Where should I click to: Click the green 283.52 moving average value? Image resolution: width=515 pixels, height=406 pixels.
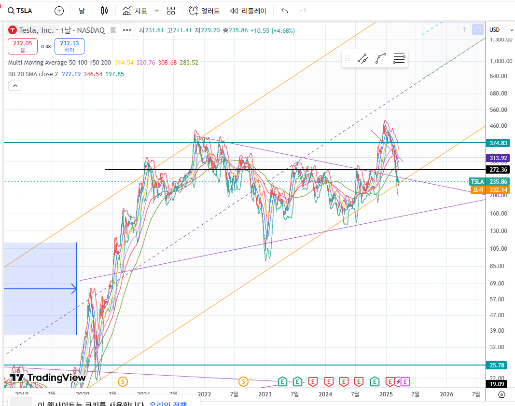coord(189,62)
